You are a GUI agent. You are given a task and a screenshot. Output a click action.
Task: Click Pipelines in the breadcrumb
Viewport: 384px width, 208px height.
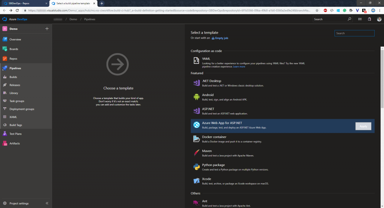(x=90, y=19)
